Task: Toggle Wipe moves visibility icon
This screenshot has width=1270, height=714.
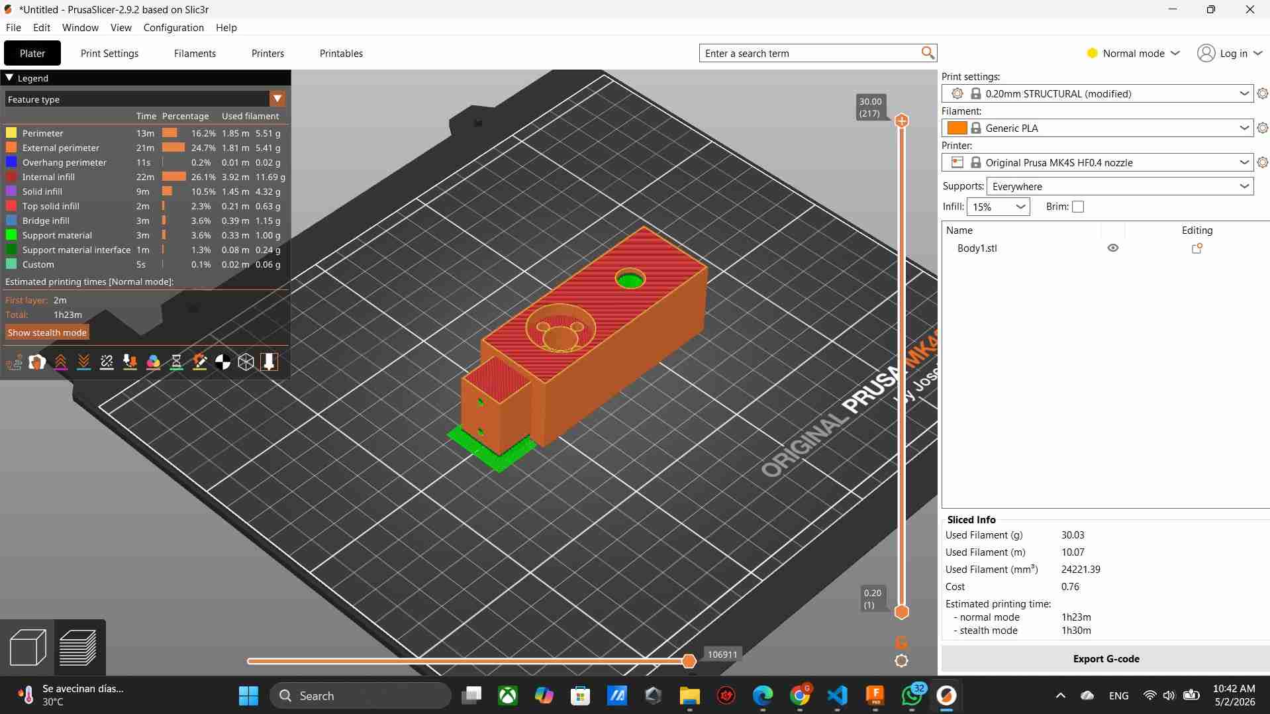Action: 37,362
